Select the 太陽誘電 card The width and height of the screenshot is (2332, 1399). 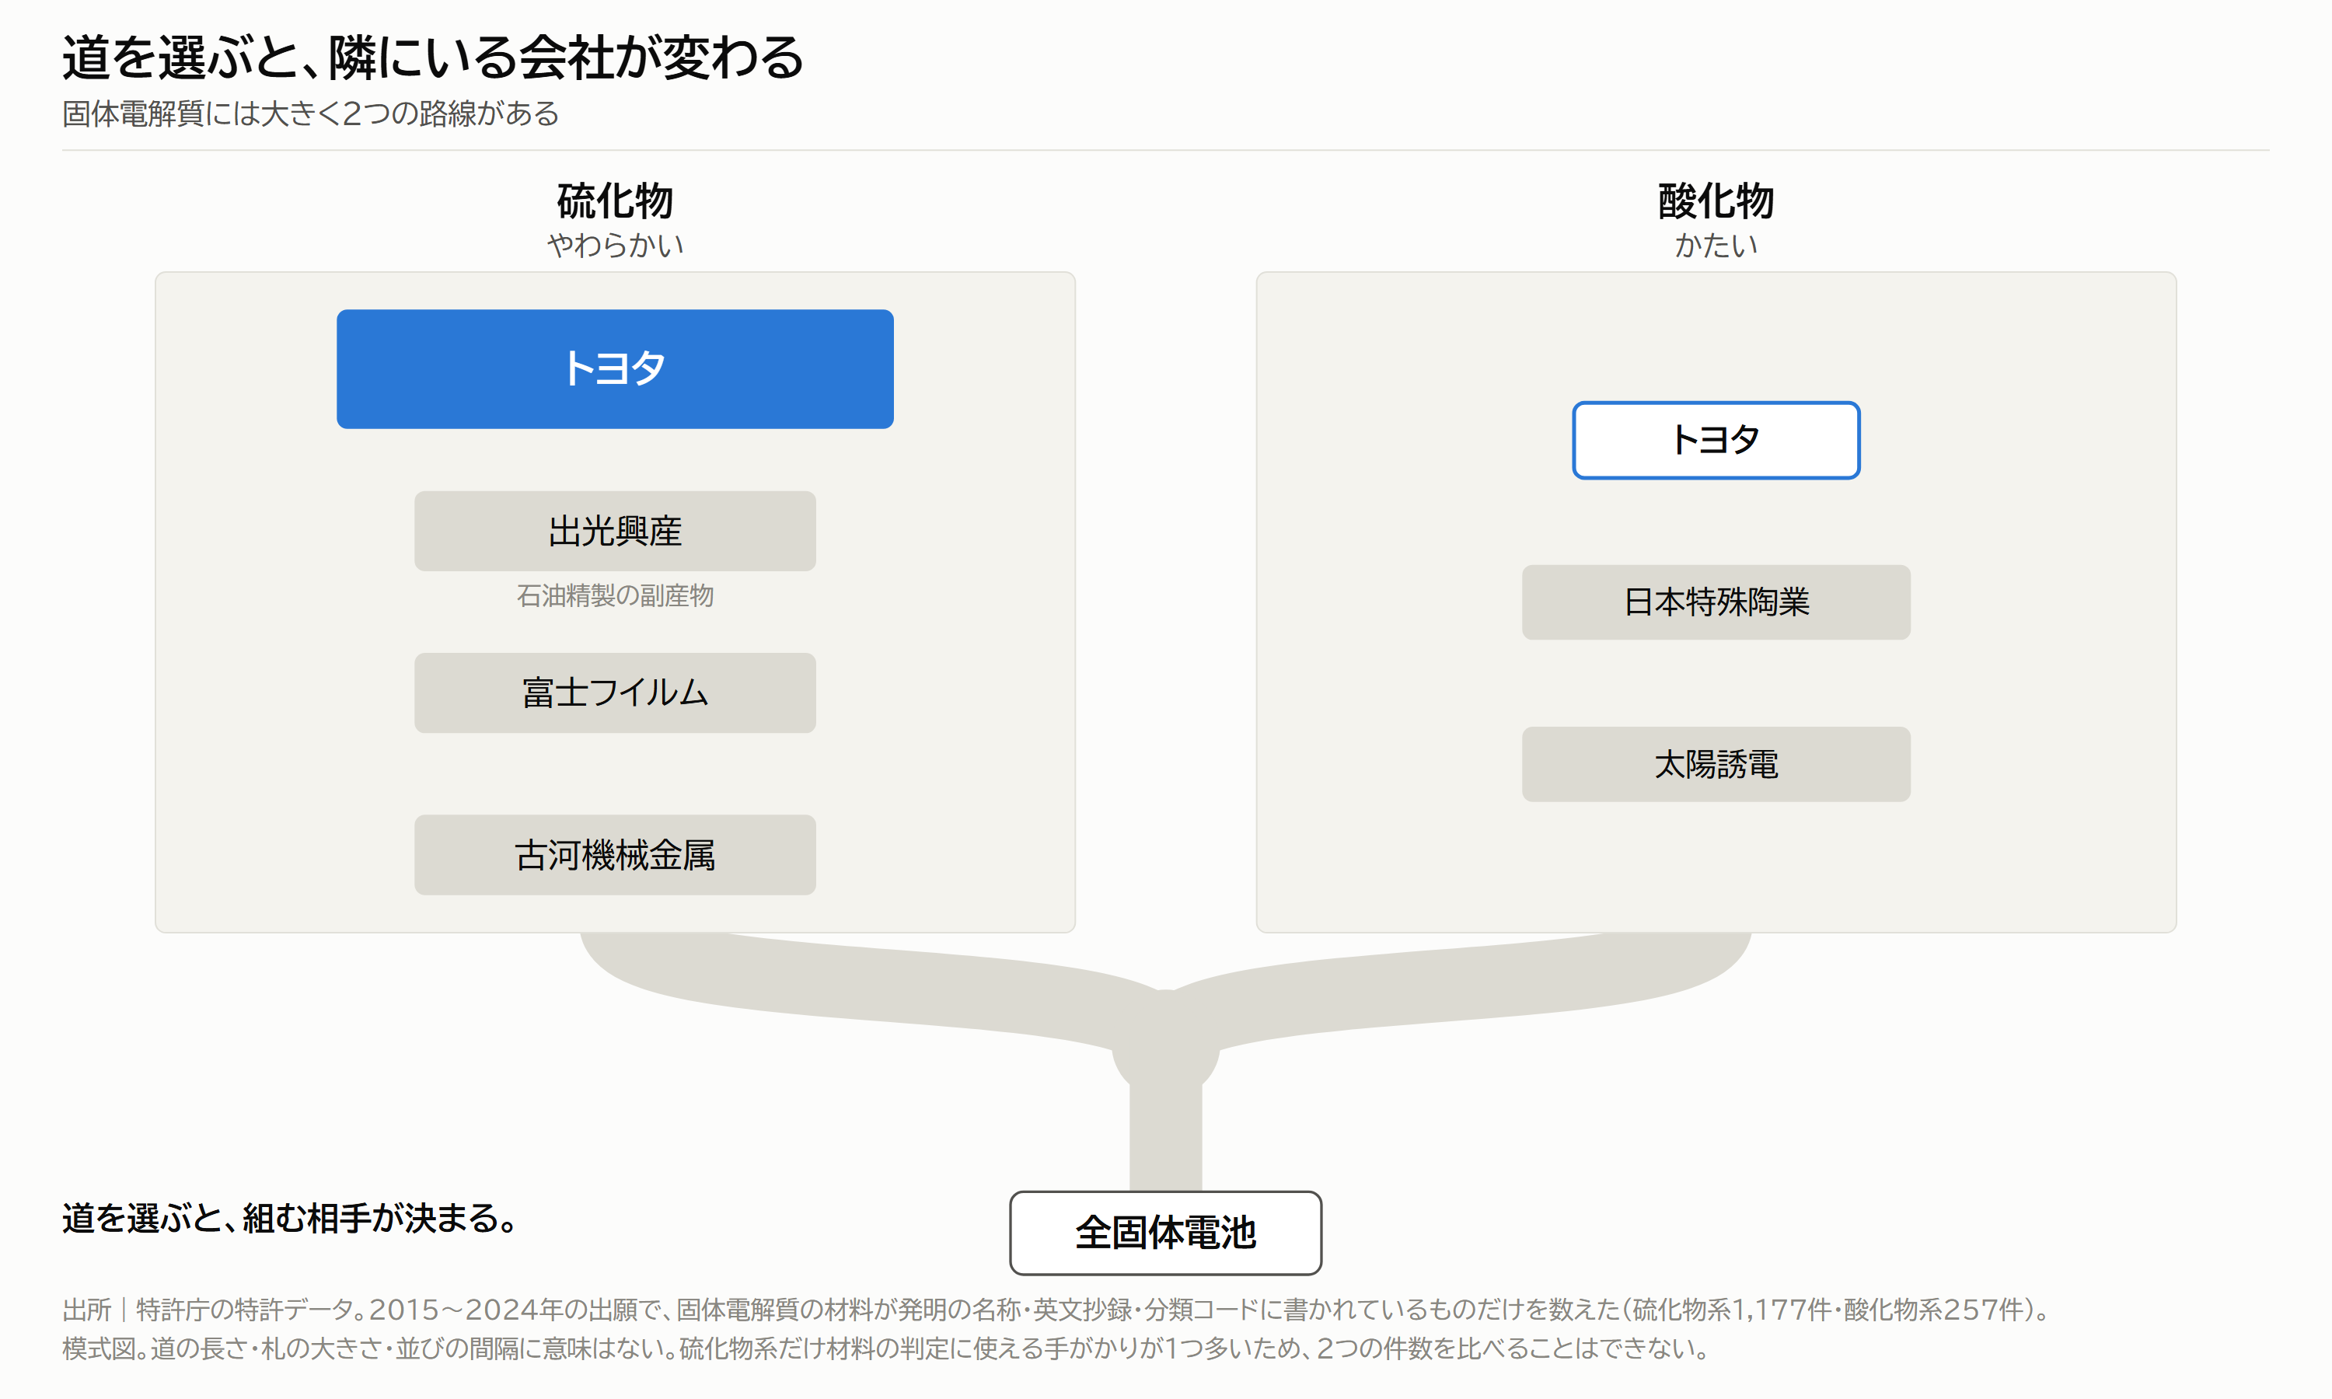coord(1716,765)
